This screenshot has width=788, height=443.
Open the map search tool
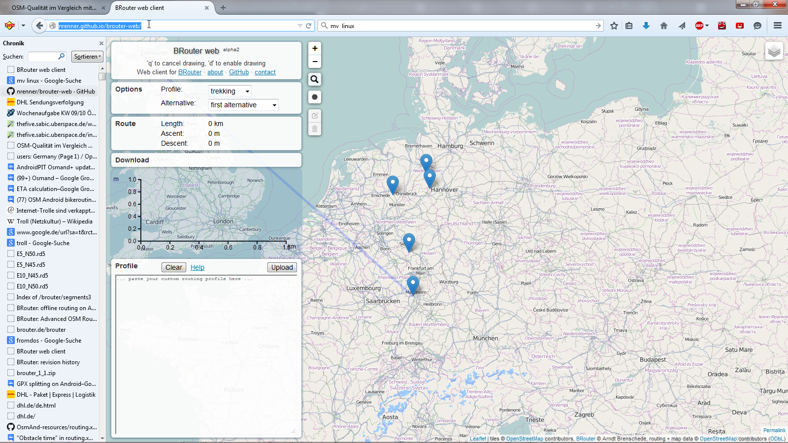[x=315, y=79]
